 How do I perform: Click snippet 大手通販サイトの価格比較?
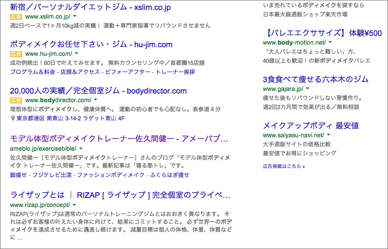click(x=297, y=144)
